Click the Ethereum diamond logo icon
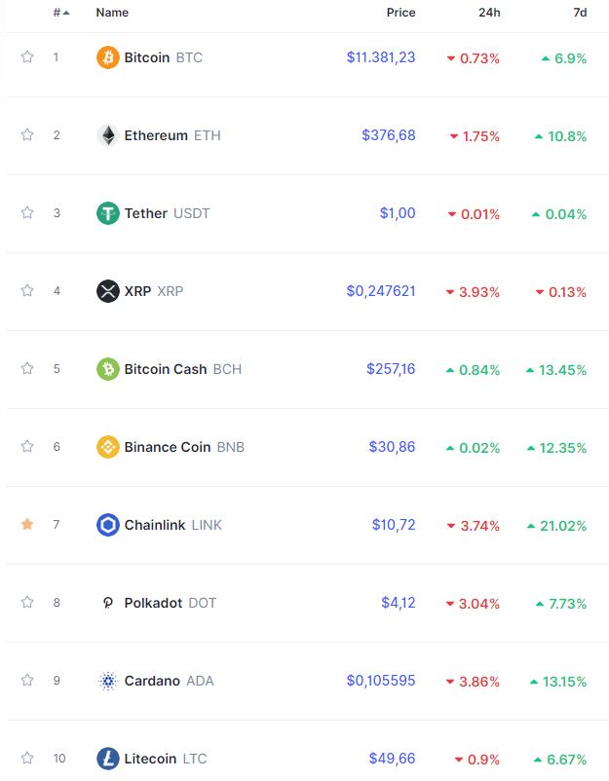Image resolution: width=609 pixels, height=781 pixels. tap(107, 135)
